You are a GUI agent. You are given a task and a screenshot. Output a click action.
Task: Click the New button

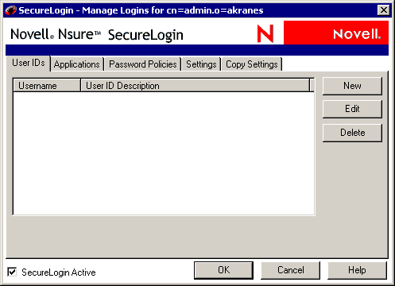pyautogui.click(x=352, y=86)
